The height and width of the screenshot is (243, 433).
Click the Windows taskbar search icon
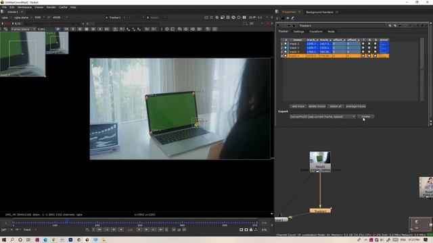pos(12,240)
